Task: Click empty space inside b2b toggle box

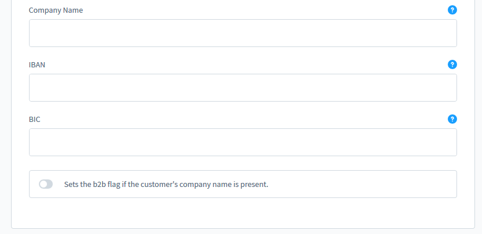Action: (x=363, y=184)
